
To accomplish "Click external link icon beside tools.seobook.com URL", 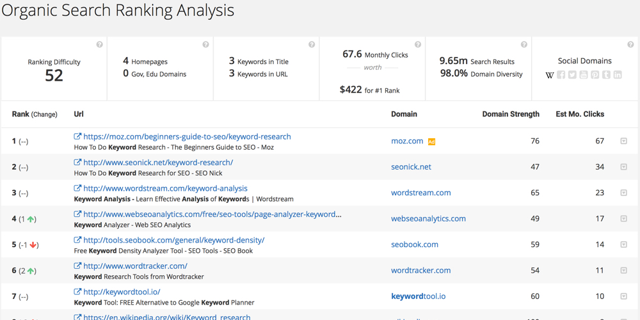I will point(77,240).
